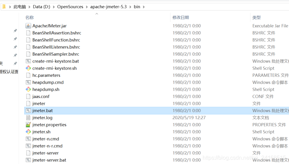The width and height of the screenshot is (289, 164).
Task: Select the file name BeanShellAssertion.bshrc
Action: (57, 33)
